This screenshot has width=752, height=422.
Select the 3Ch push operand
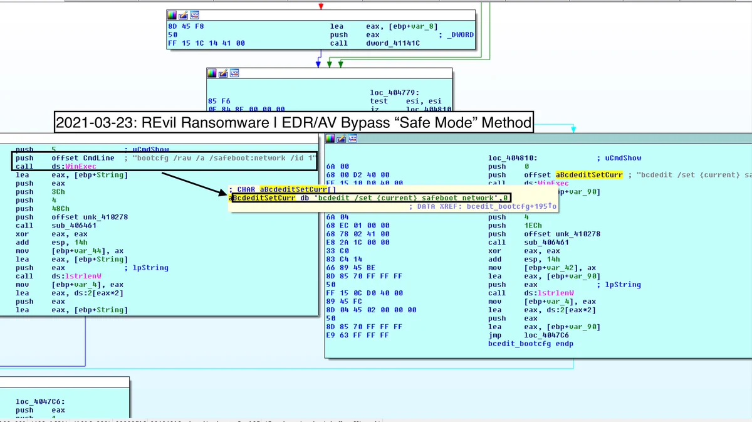click(58, 192)
